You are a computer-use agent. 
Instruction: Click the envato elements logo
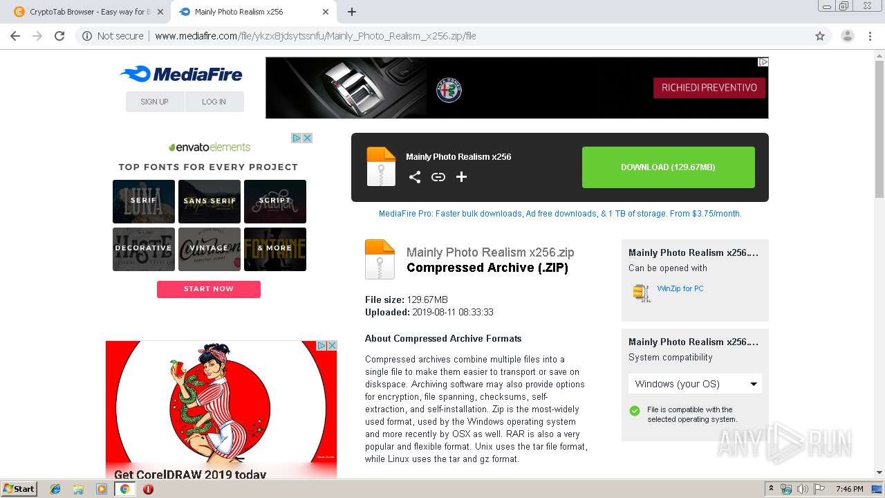209,147
